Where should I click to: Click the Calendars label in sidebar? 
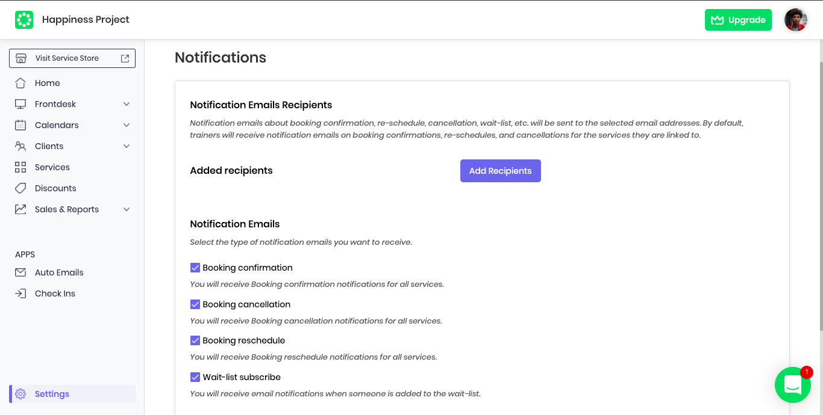[x=57, y=125]
